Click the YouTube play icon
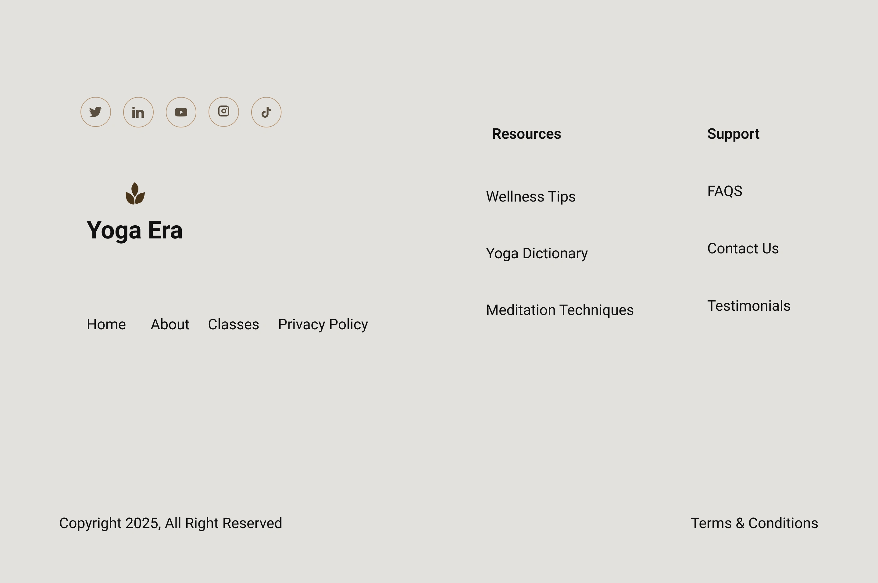Viewport: 878px width, 583px height. coord(181,112)
